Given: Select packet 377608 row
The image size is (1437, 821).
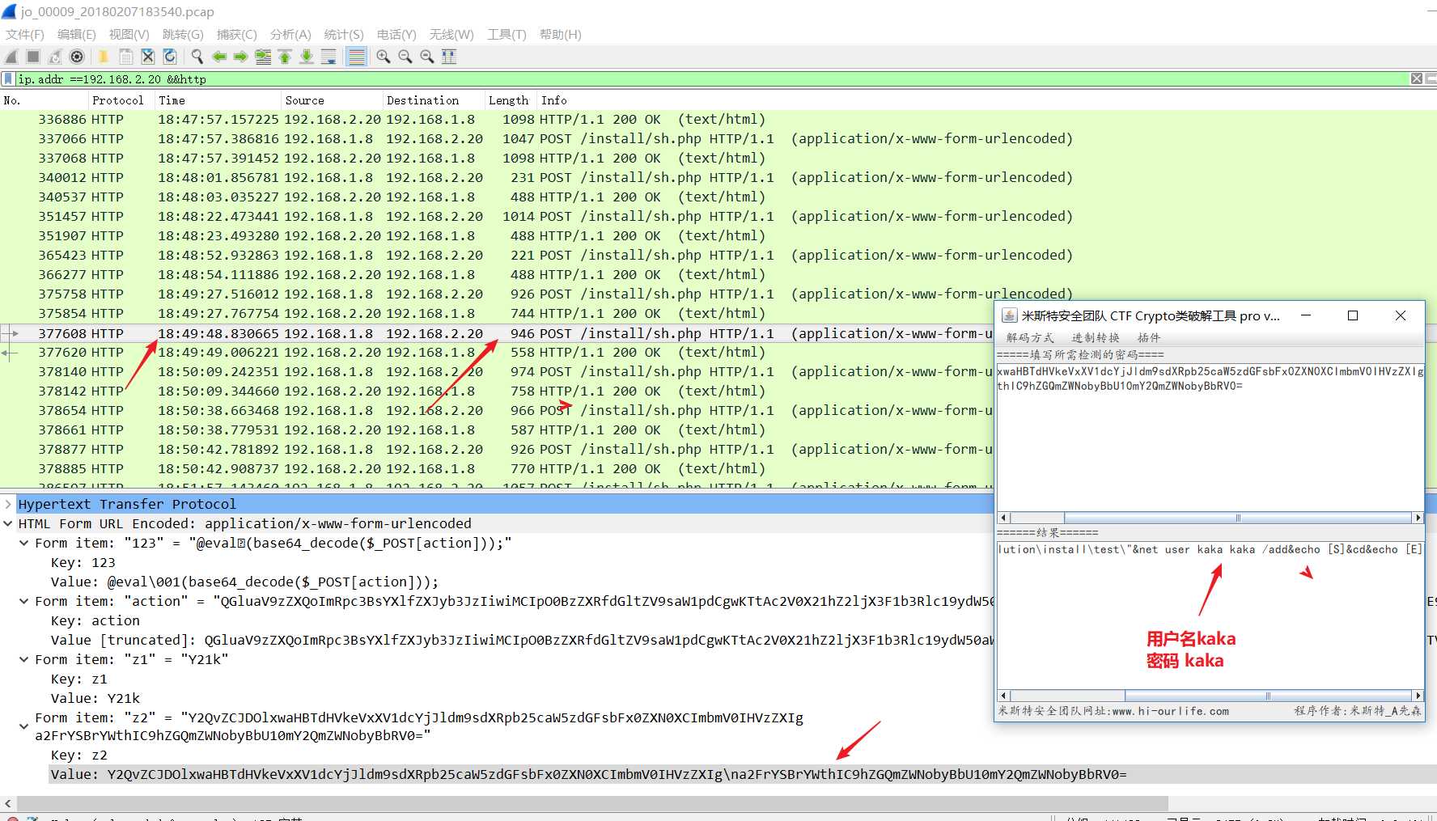Looking at the screenshot, I should click(497, 333).
